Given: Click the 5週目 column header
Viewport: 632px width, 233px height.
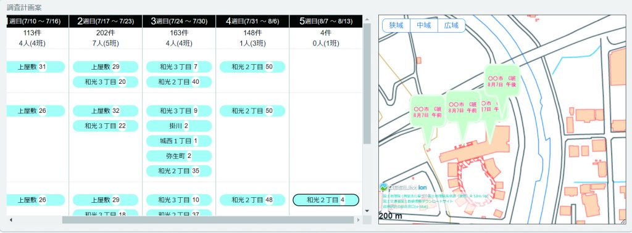Looking at the screenshot, I should point(326,22).
